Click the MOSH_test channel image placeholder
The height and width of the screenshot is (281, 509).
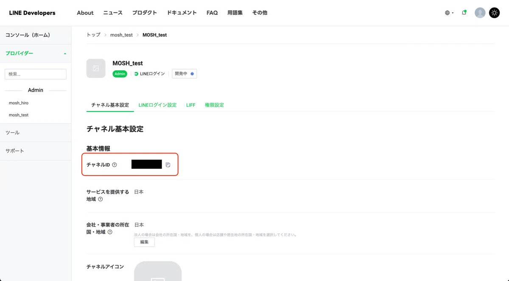click(96, 68)
